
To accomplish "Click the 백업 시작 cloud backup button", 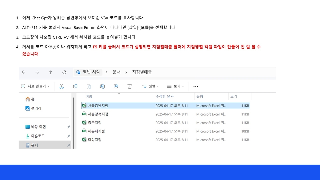I will [88, 72].
